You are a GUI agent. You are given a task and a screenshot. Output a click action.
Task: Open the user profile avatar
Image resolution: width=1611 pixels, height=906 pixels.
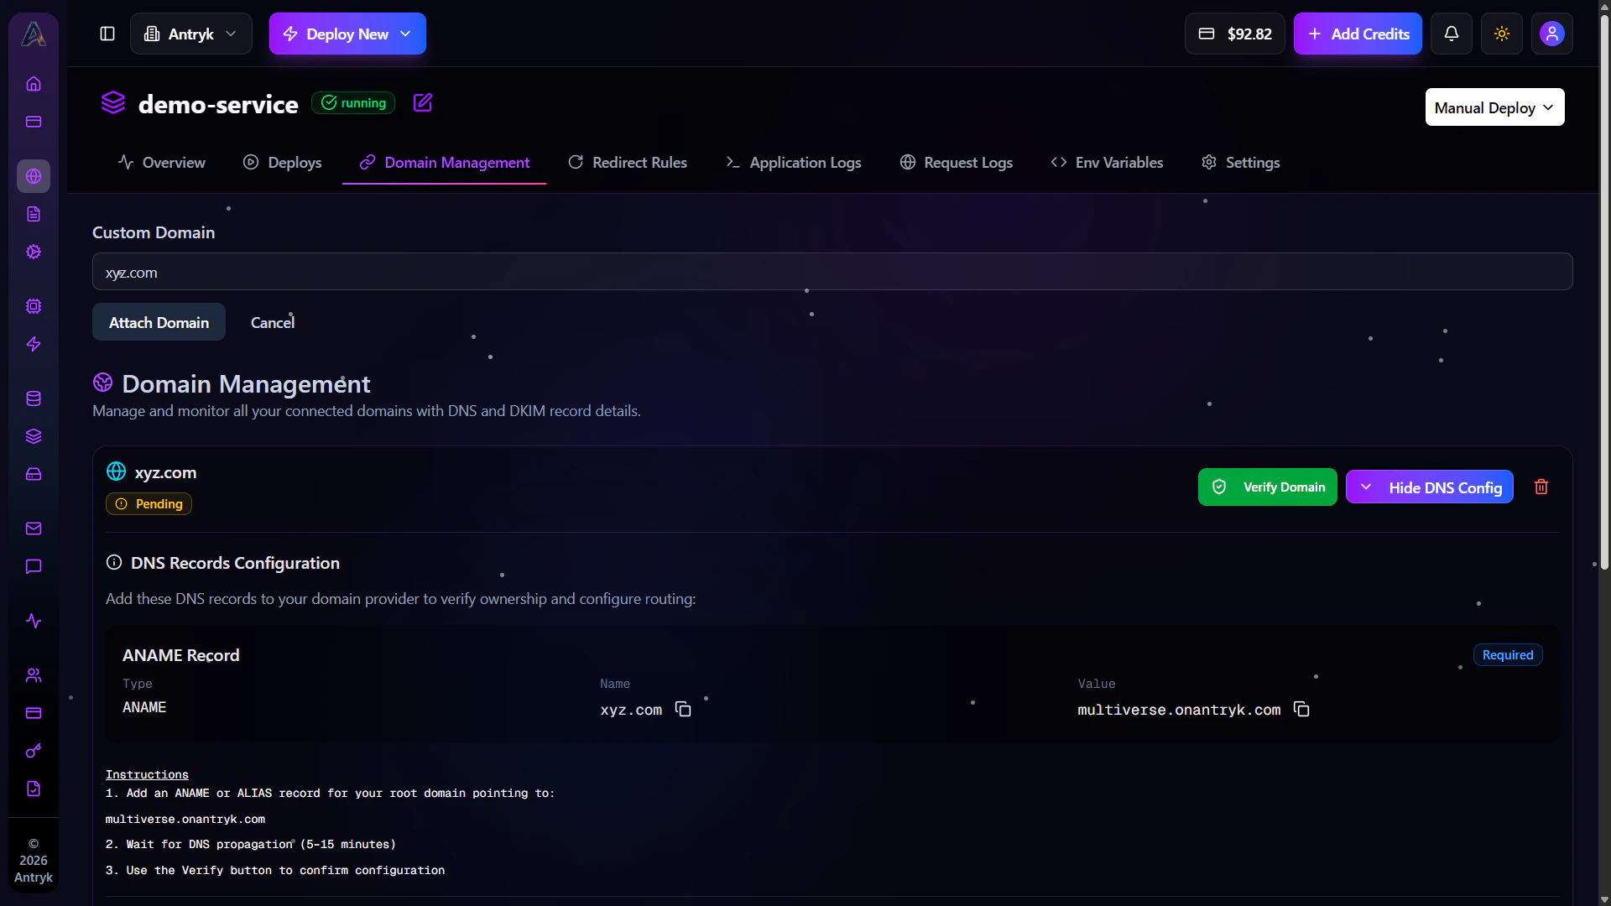click(1551, 34)
